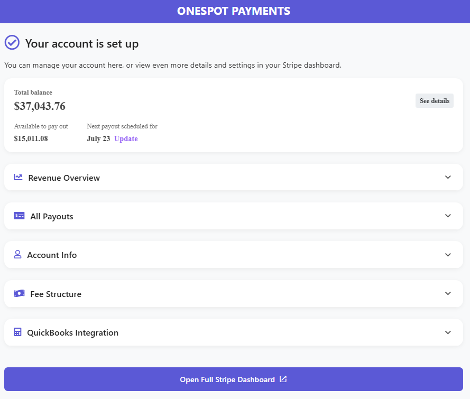
Task: Click the Account Info person icon
Action: (17, 254)
